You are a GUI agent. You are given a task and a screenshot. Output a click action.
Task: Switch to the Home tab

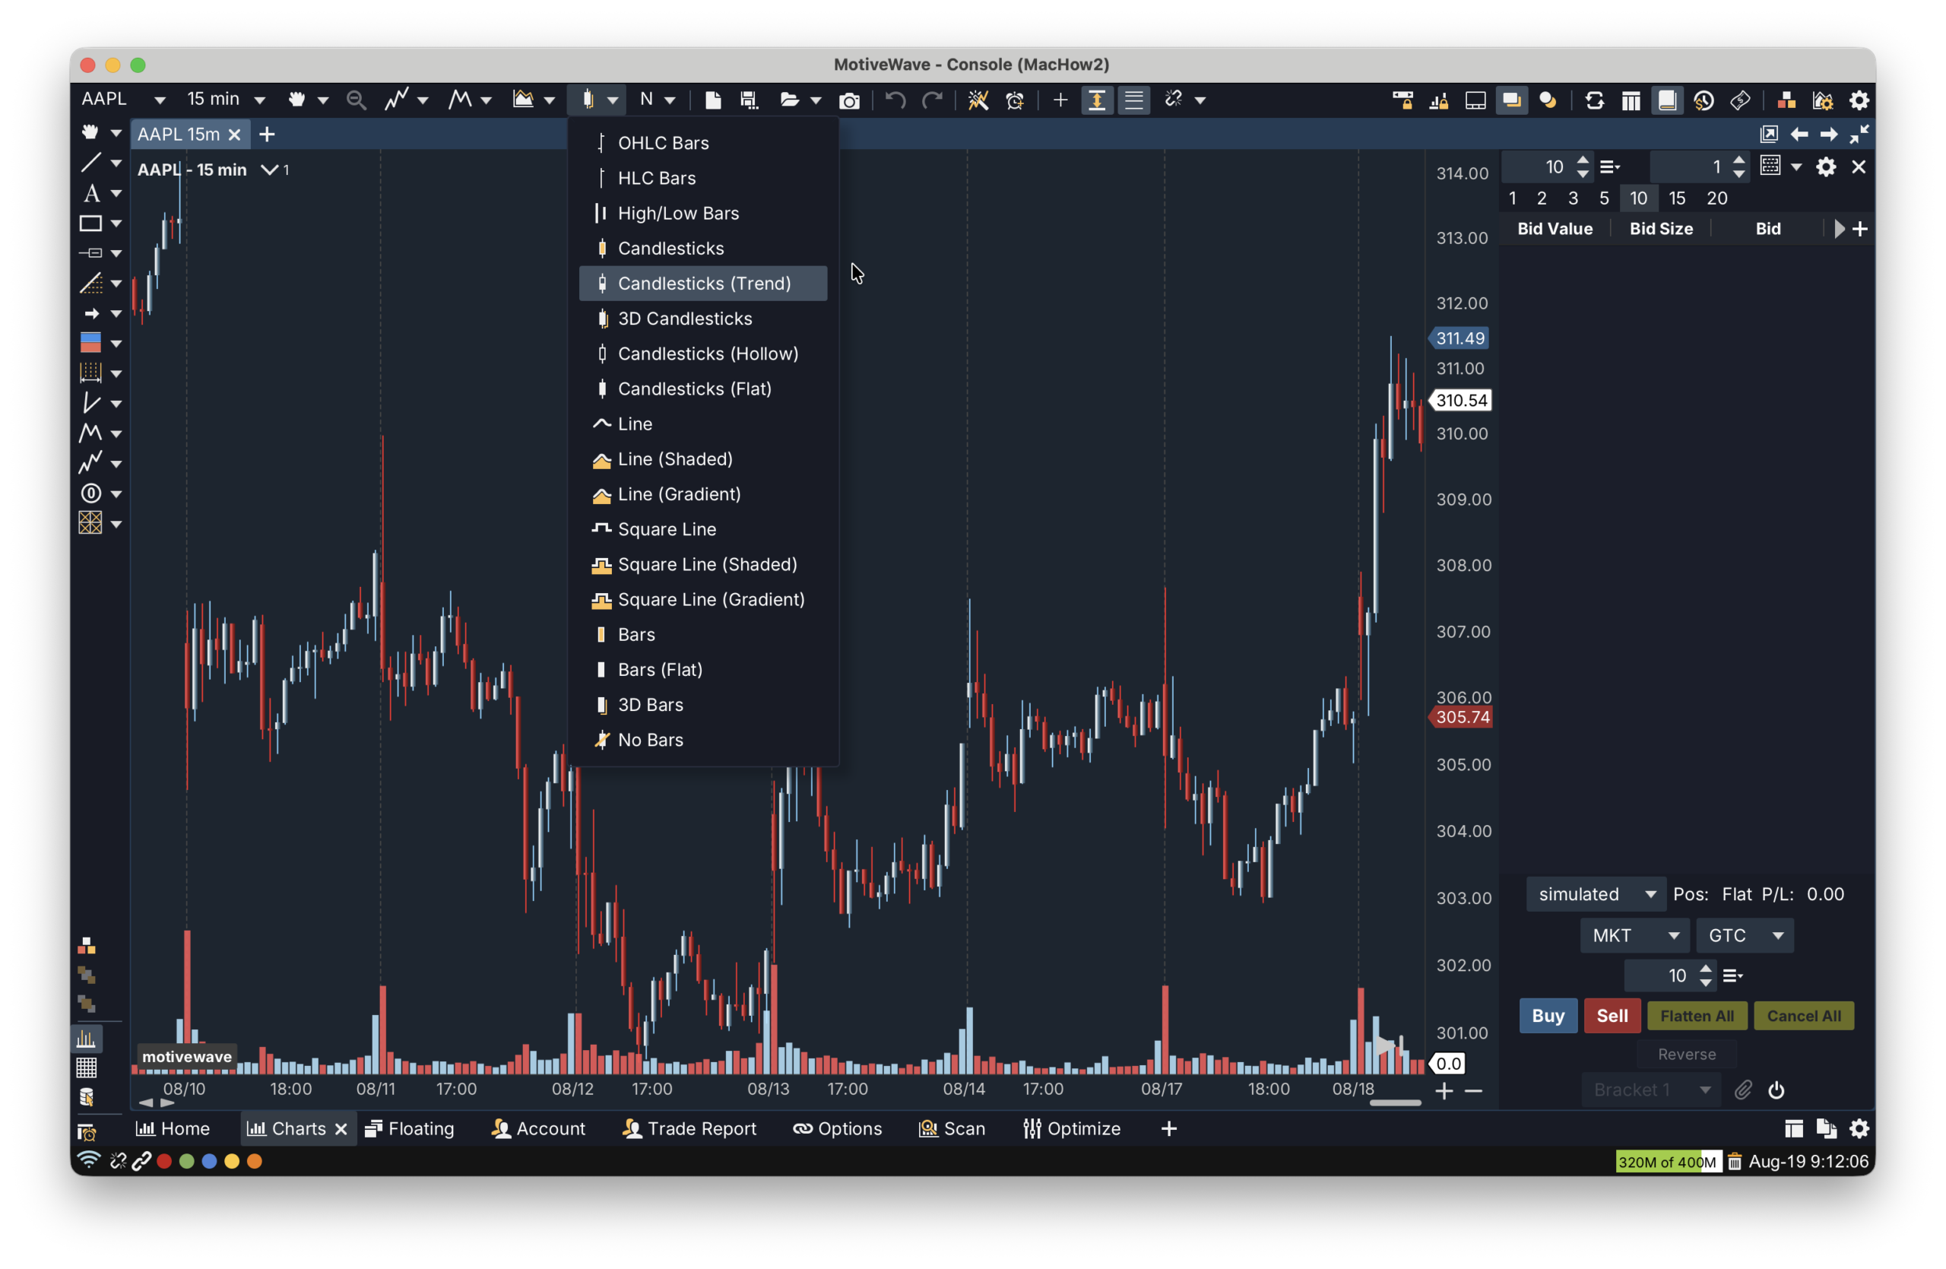(173, 1128)
